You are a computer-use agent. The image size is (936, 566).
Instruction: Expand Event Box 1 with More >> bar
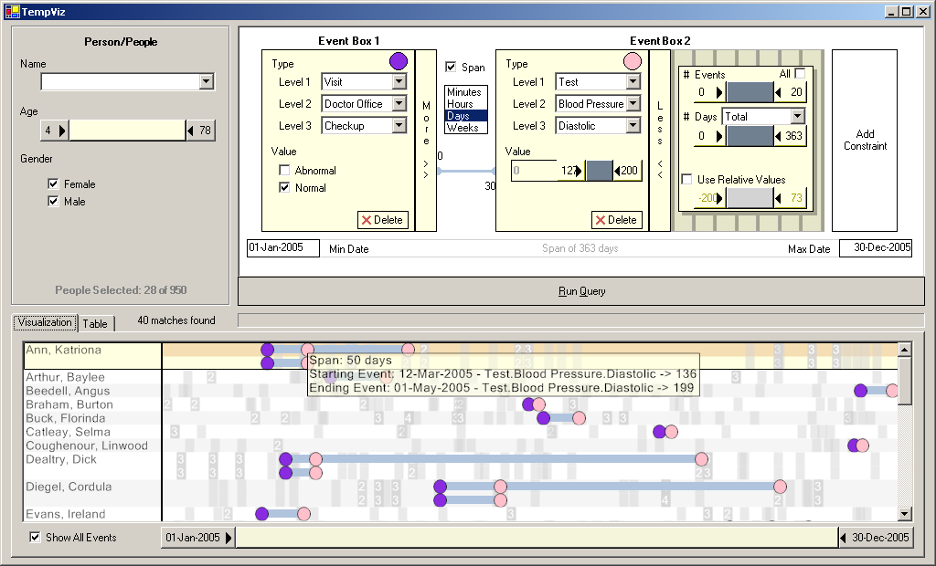[x=426, y=141]
